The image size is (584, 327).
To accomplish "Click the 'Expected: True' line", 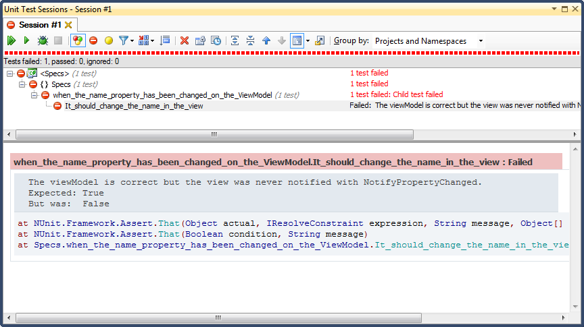I will coord(66,193).
